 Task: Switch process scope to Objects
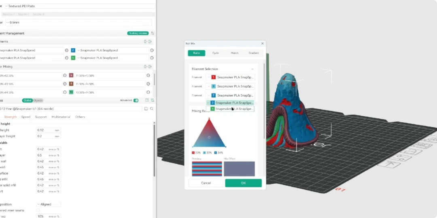click(38, 101)
